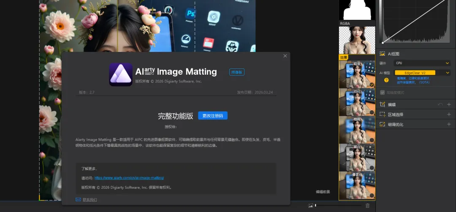Click the 授权给 licensed-to label

pyautogui.click(x=171, y=127)
